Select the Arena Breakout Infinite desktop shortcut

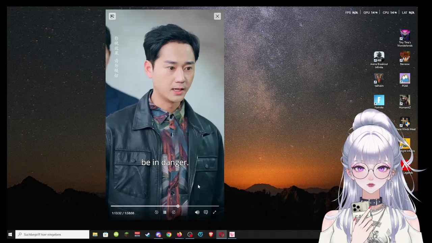tap(379, 60)
